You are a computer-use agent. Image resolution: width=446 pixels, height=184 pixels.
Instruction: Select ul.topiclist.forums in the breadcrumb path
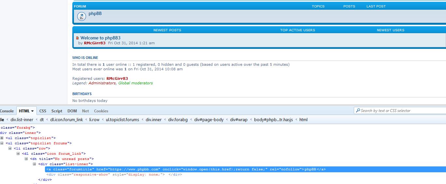click(x=122, y=120)
